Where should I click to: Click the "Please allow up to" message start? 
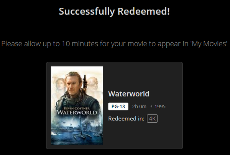click(x=23, y=43)
